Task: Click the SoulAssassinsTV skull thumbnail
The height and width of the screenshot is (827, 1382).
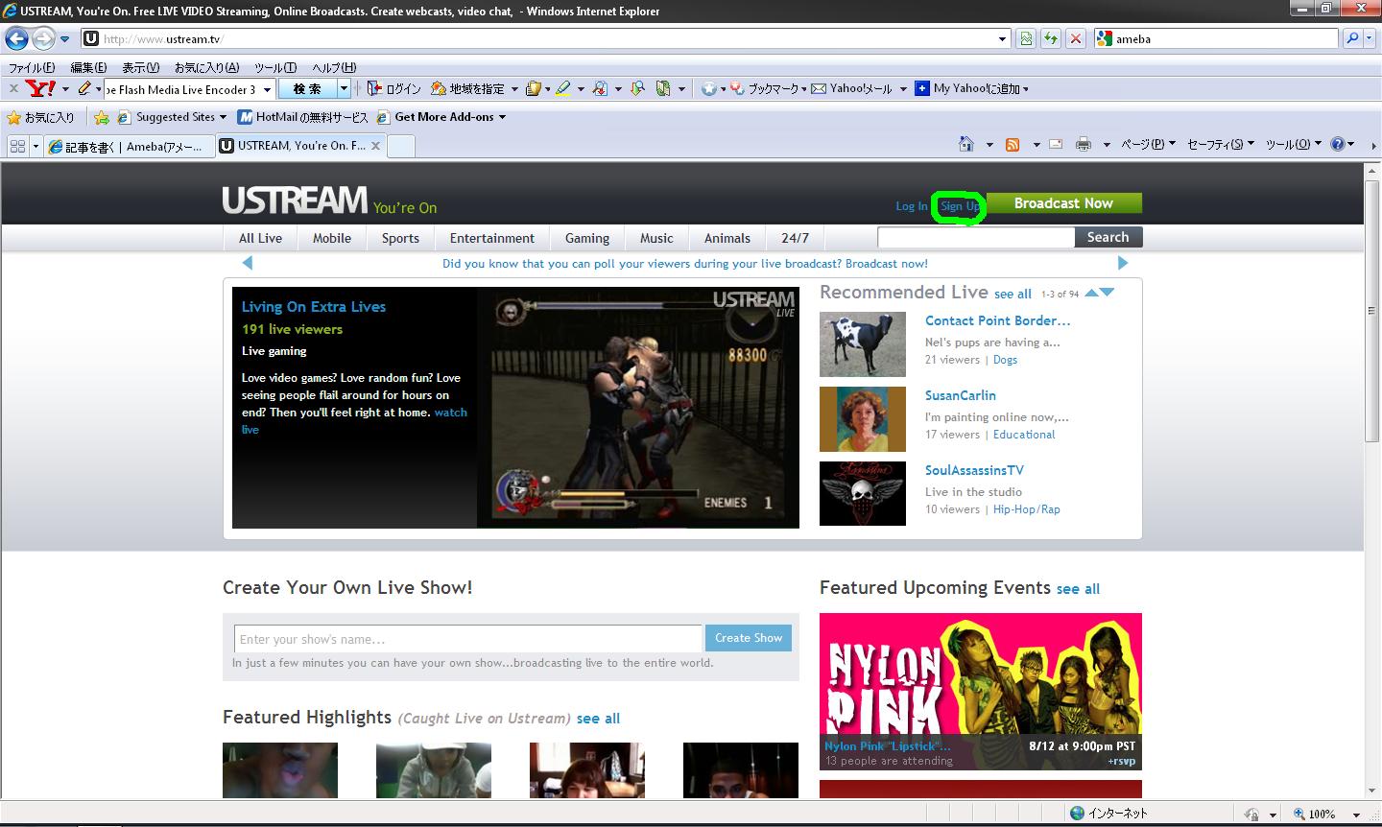Action: pyautogui.click(x=862, y=494)
